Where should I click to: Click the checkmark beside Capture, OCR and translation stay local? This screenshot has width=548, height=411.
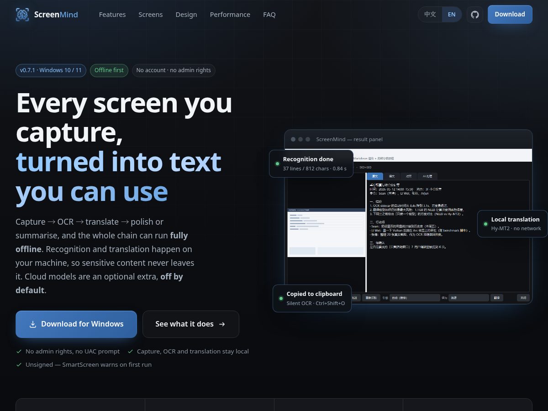[131, 351]
